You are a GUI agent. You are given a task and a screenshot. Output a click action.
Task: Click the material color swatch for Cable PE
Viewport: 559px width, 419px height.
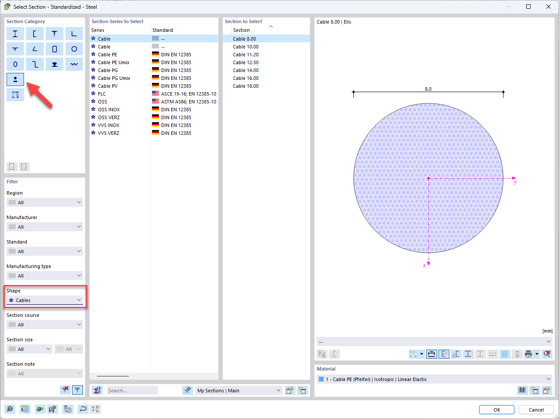click(x=322, y=379)
